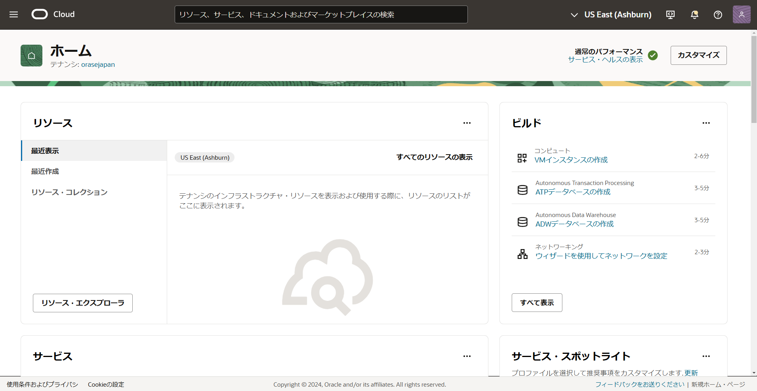Open the VMインスタンスの作成 link
757x391 pixels.
571,160
